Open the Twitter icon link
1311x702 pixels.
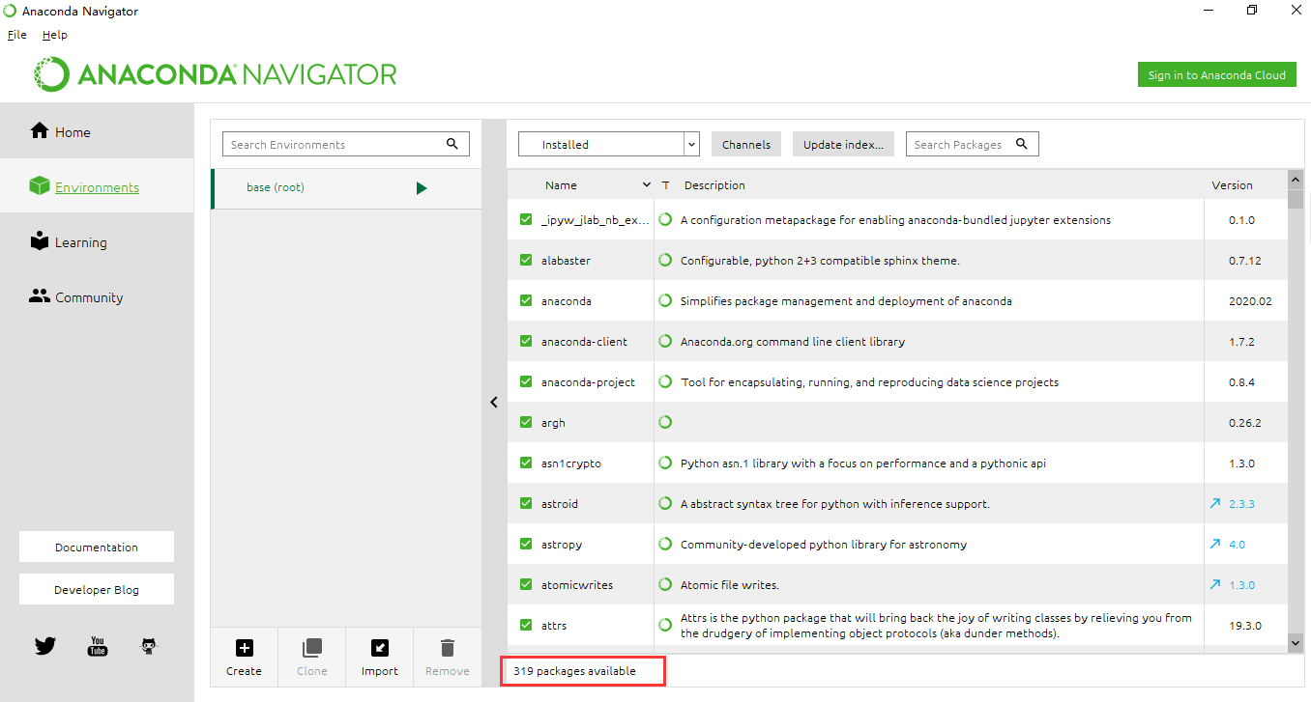click(x=45, y=646)
